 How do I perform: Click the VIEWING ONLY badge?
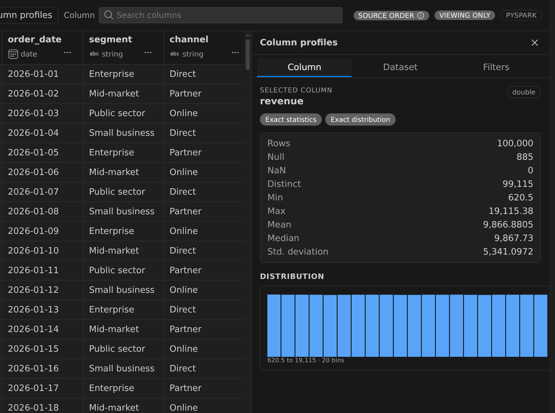point(465,15)
